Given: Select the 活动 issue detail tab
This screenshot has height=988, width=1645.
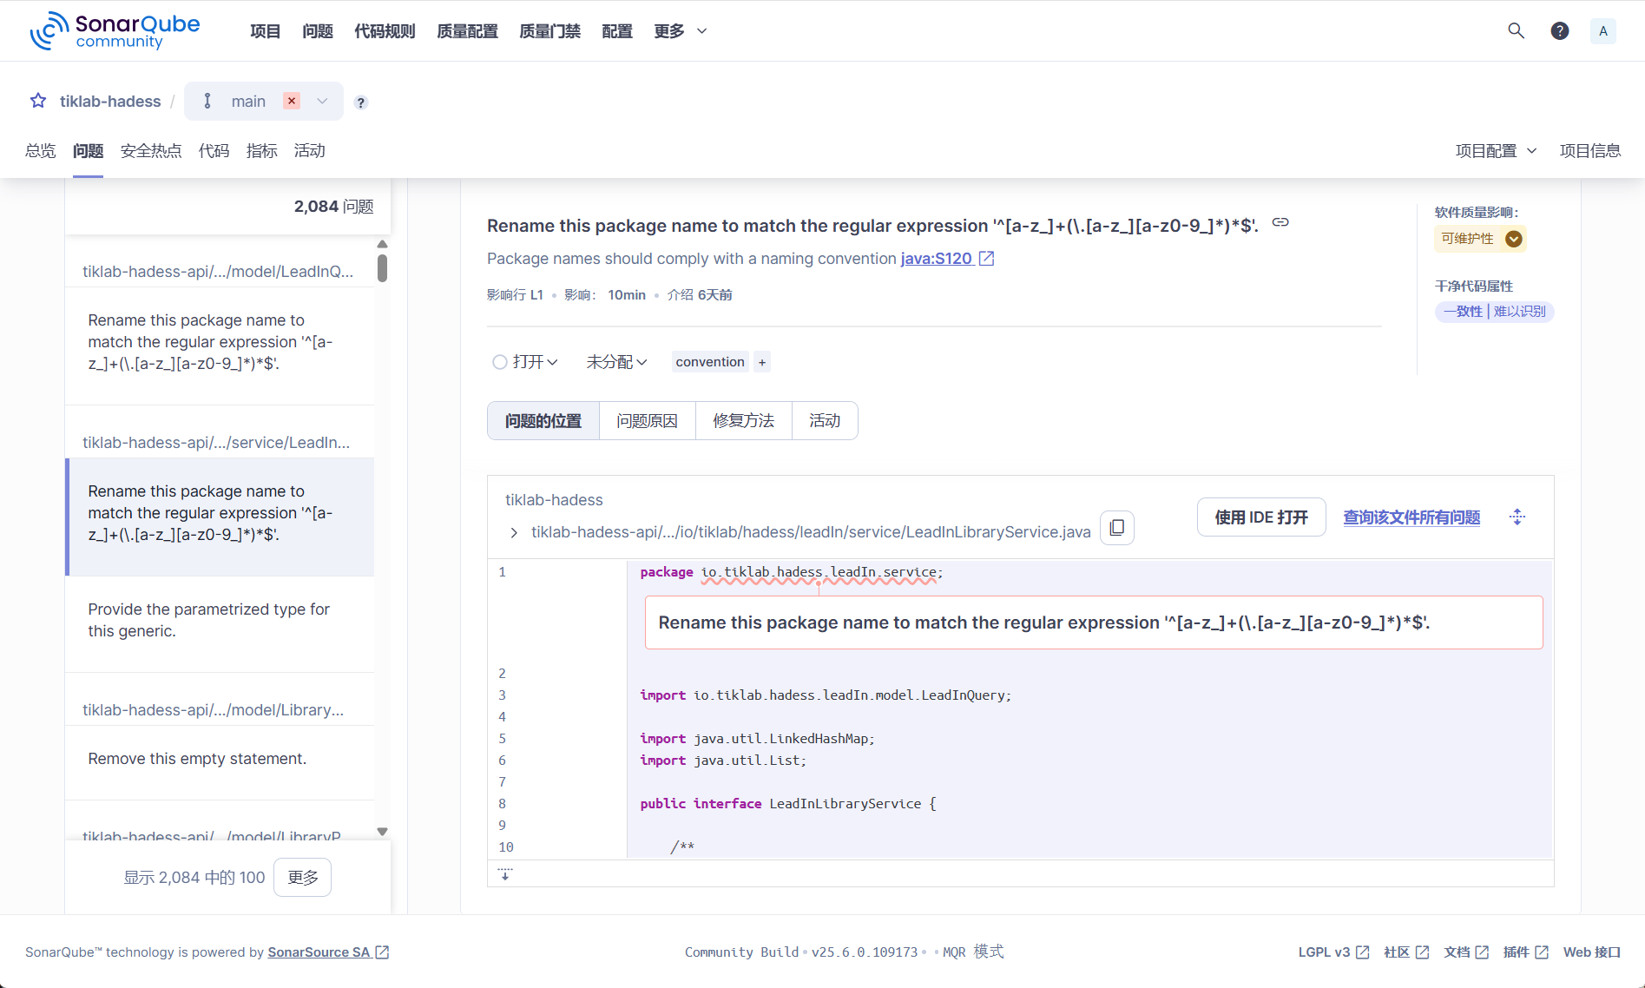Looking at the screenshot, I should pyautogui.click(x=825, y=421).
